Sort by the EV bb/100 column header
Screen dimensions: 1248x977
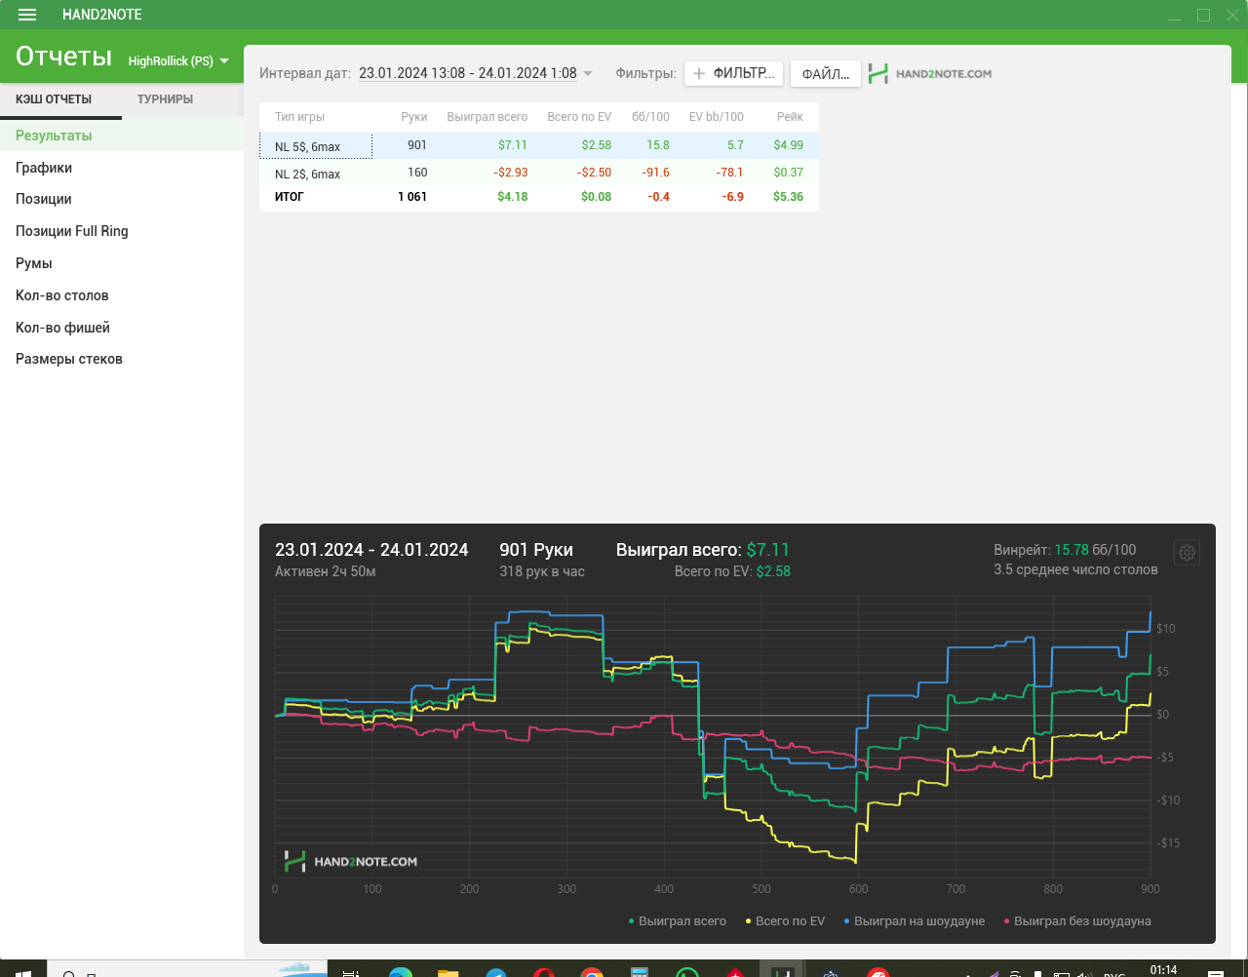[x=717, y=117]
